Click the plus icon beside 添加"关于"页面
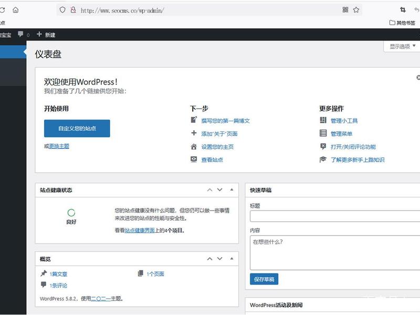Screen dimensions: 420x315 194,133
